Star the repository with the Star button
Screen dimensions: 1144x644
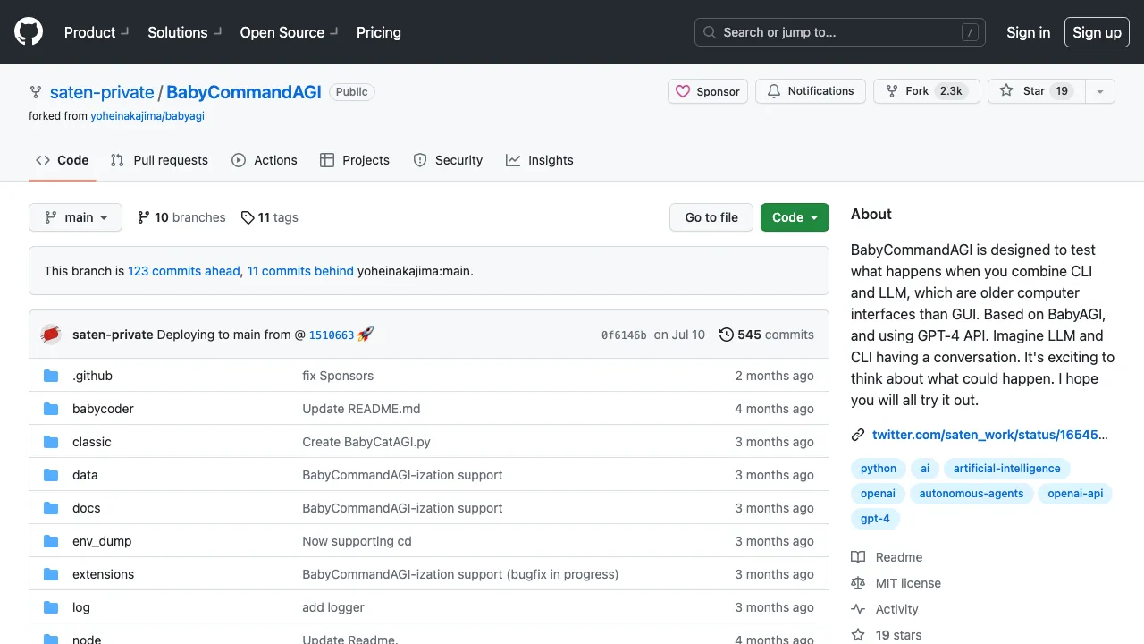(1037, 91)
